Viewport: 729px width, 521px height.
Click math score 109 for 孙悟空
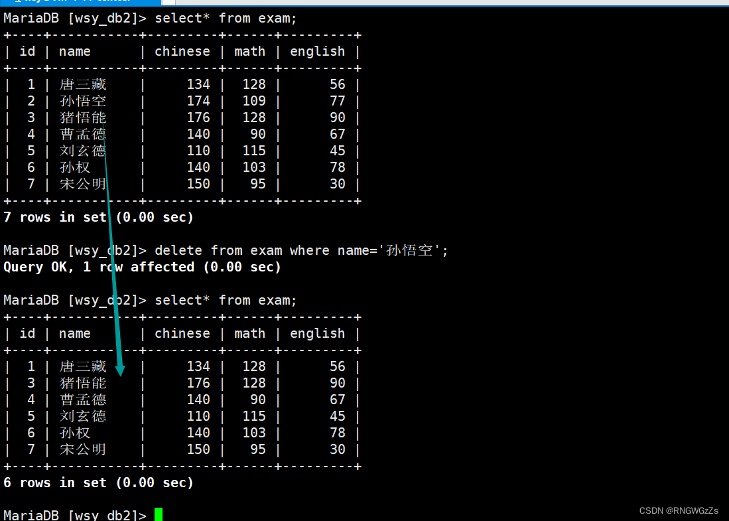(x=254, y=101)
